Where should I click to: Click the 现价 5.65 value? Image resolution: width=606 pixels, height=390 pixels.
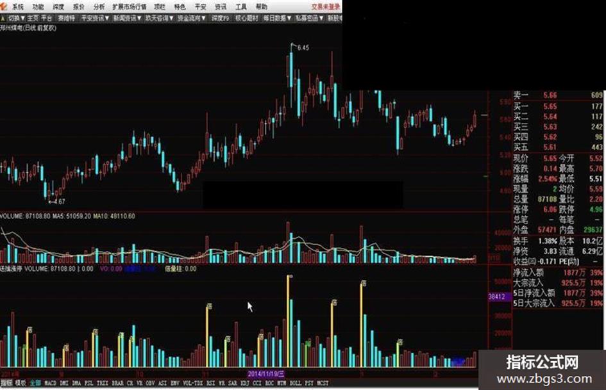click(x=550, y=158)
